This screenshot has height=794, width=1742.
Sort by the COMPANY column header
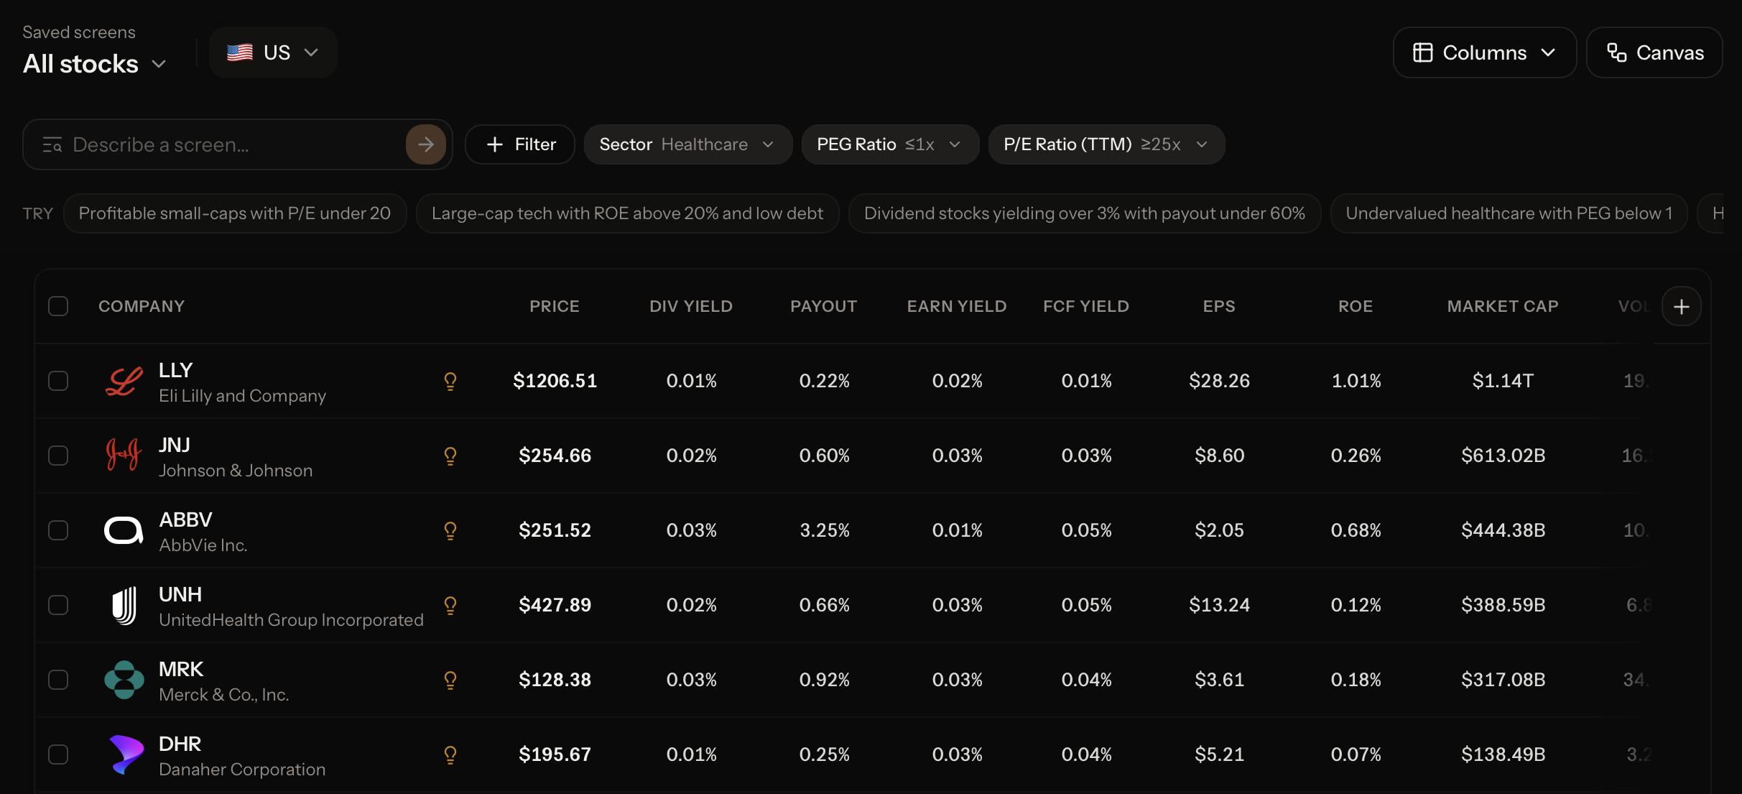[142, 306]
